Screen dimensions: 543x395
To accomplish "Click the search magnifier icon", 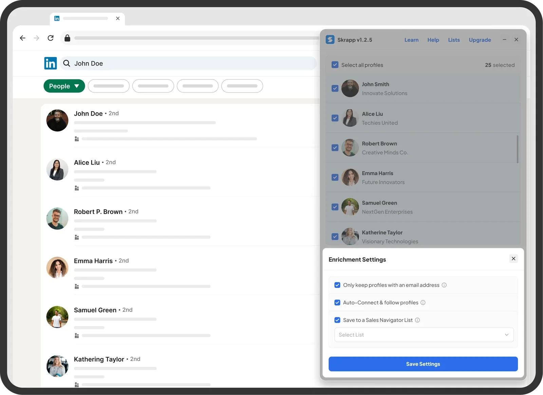I will click(x=67, y=63).
